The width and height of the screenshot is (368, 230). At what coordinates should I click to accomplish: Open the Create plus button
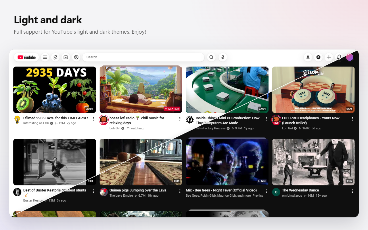329,57
